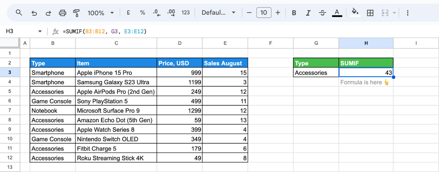Image resolution: width=439 pixels, height=172 pixels.
Task: Select the green Type header cell G2
Action: 316,63
